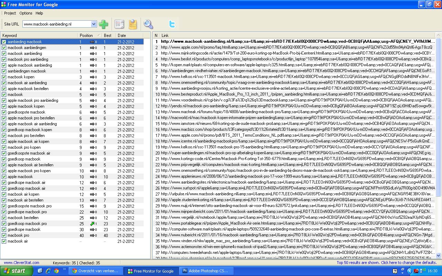Uncheck 'macbook kopen' checkbox
This screenshot has height=276, width=442.
[x=4, y=77]
